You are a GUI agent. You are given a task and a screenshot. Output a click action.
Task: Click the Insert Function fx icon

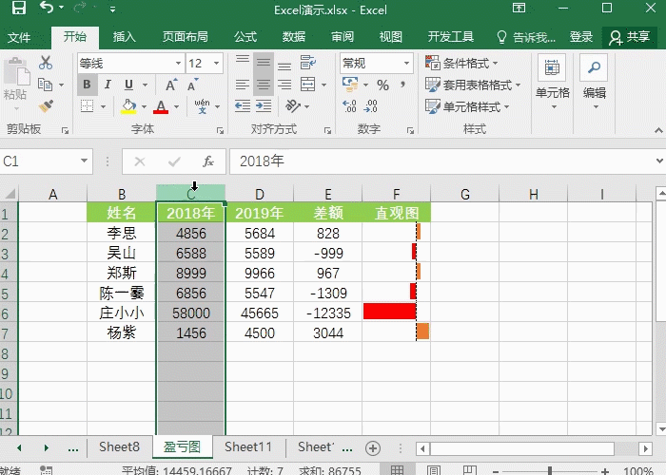coord(207,161)
